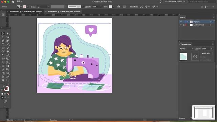Activate the Zoom tool
Screen dimensions: 217x122
point(8,80)
